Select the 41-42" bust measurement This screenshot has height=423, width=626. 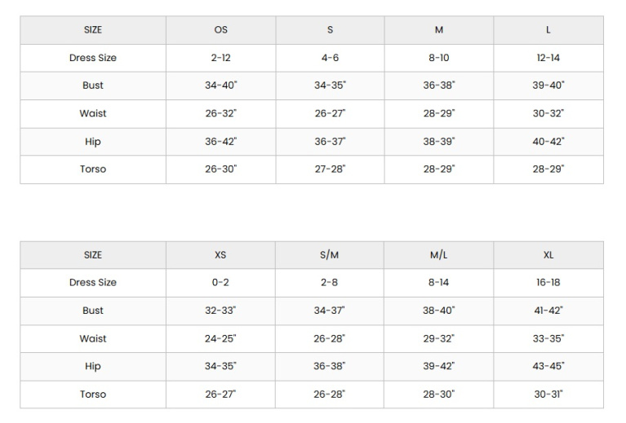(x=548, y=311)
